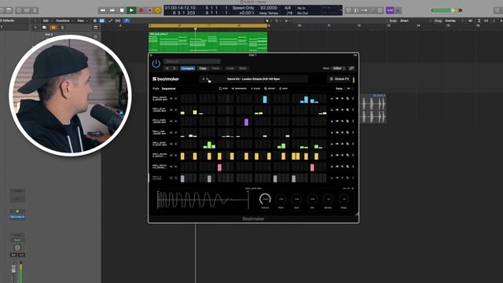Viewport: 503px width, 283px height.
Task: Select the green MIDI region in the timeline
Action: point(207,42)
